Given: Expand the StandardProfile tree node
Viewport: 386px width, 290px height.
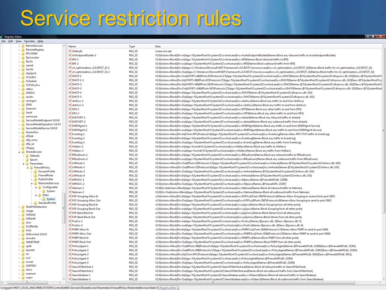Looking at the screenshot, I should tap(32, 203).
